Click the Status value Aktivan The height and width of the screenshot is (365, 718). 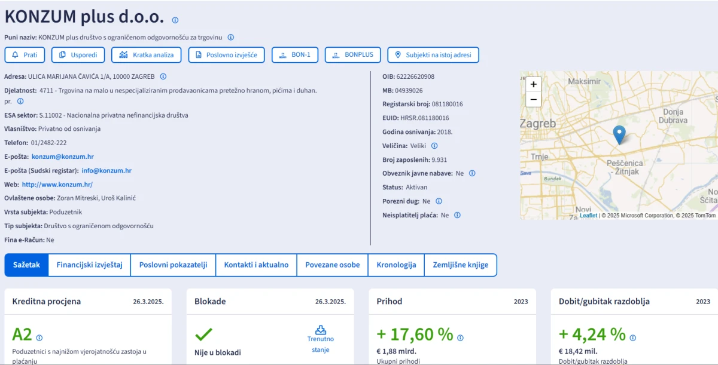coord(416,188)
